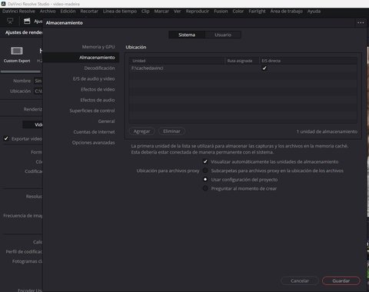Open Cuentas de Internet settings
The height and width of the screenshot is (292, 369).
tap(94, 132)
